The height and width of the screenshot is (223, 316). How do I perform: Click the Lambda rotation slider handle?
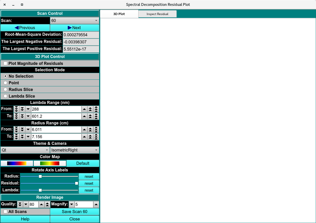click(40, 190)
